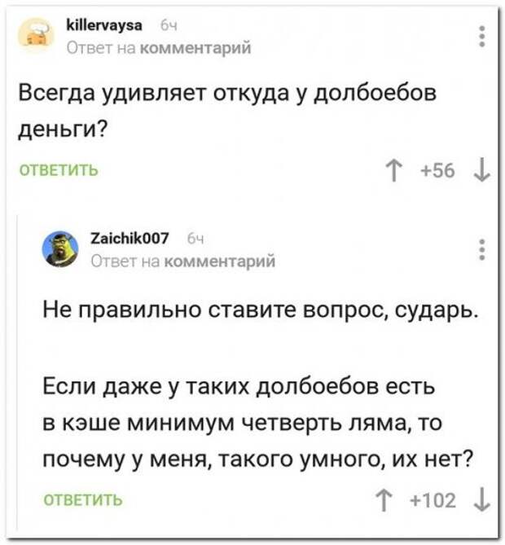Upvote Zaichik007's reply
The image size is (505, 545).
(x=384, y=501)
